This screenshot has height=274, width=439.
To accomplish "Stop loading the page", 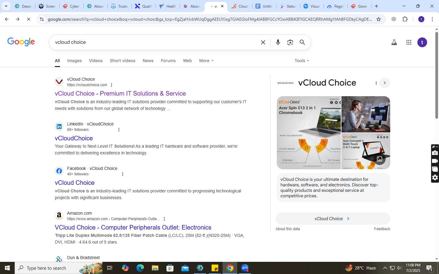I will click(x=28, y=19).
